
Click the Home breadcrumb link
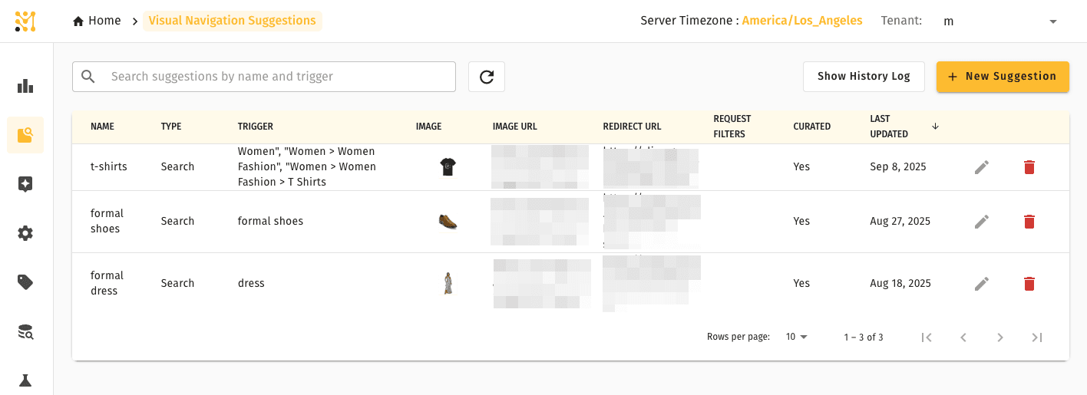tap(97, 21)
